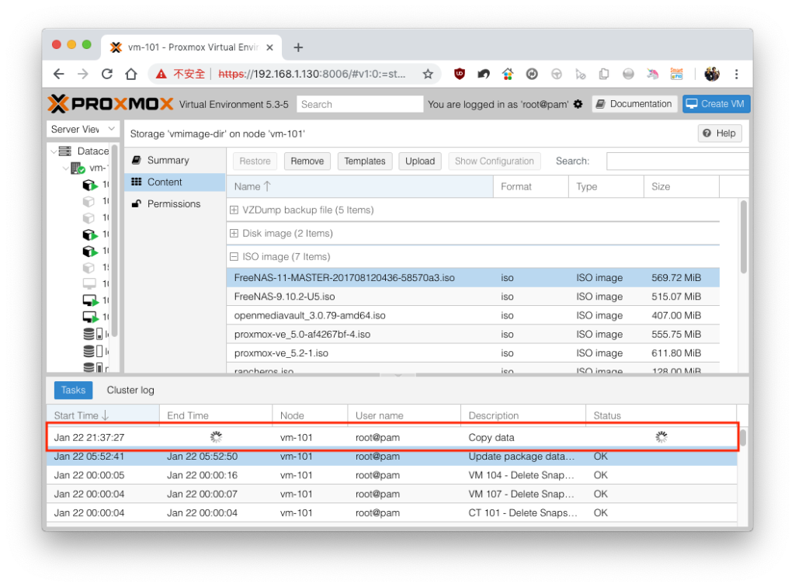The image size is (795, 587).
Task: Sort content by Name column
Action: (360, 186)
